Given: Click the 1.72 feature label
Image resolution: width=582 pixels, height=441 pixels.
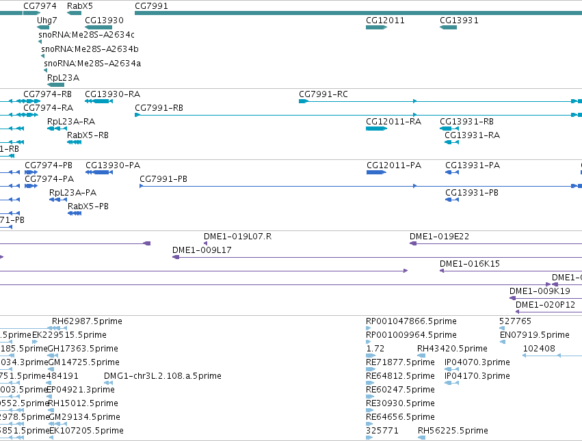Looking at the screenshot, I should click(375, 349).
